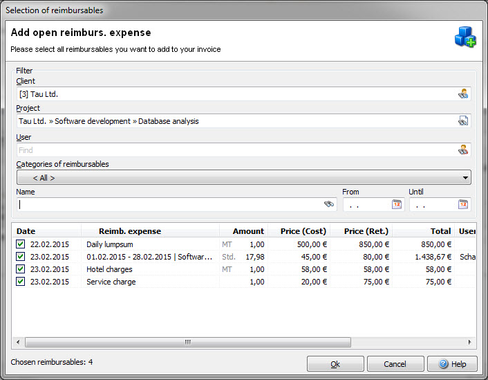Open Help for this dialog

click(x=452, y=364)
